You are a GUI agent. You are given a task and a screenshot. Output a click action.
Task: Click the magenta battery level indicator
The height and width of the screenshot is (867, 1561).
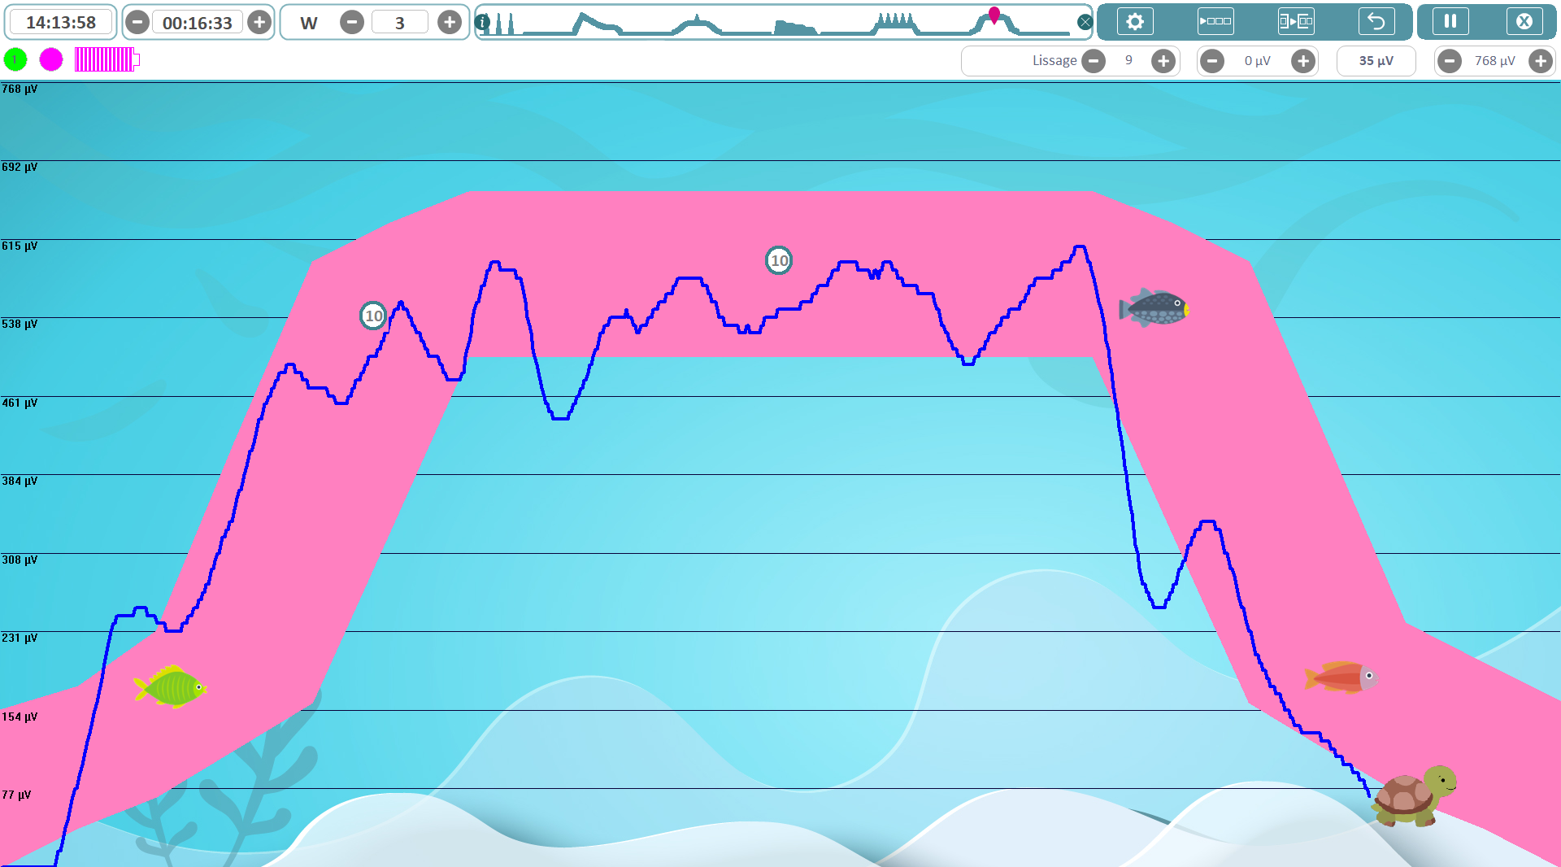(x=107, y=59)
